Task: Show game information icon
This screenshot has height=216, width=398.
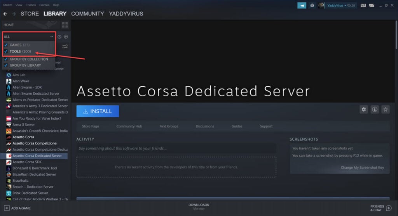Action: [x=375, y=110]
